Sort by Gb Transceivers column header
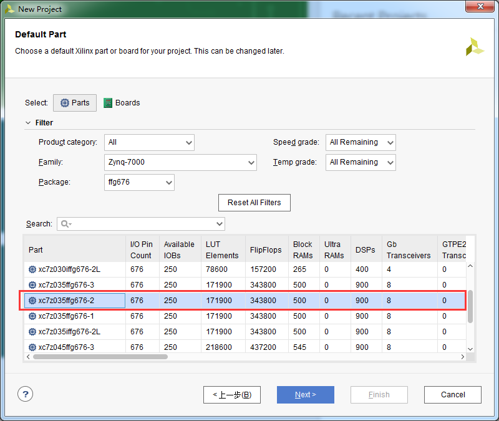 tap(410, 250)
